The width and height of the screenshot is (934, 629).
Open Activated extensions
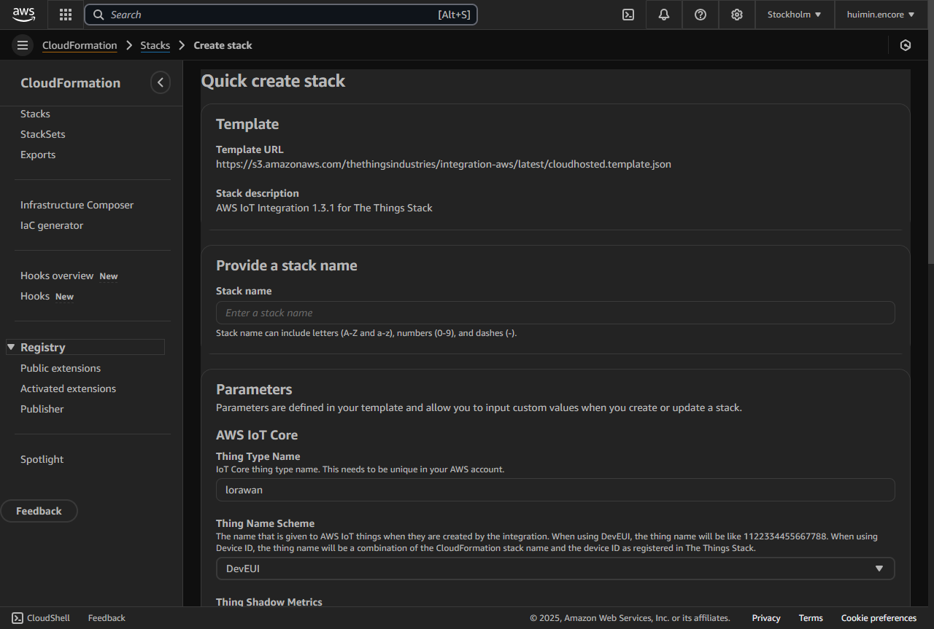pos(68,388)
